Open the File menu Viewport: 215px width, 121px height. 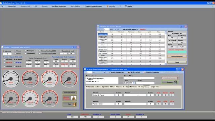coord(2,6)
